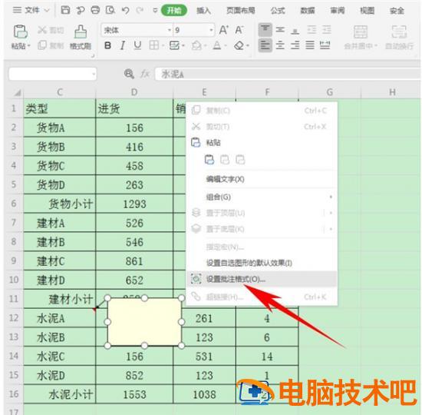Toggle bottom vertical alignment
Screen dimensions: 422x415
coord(295,31)
